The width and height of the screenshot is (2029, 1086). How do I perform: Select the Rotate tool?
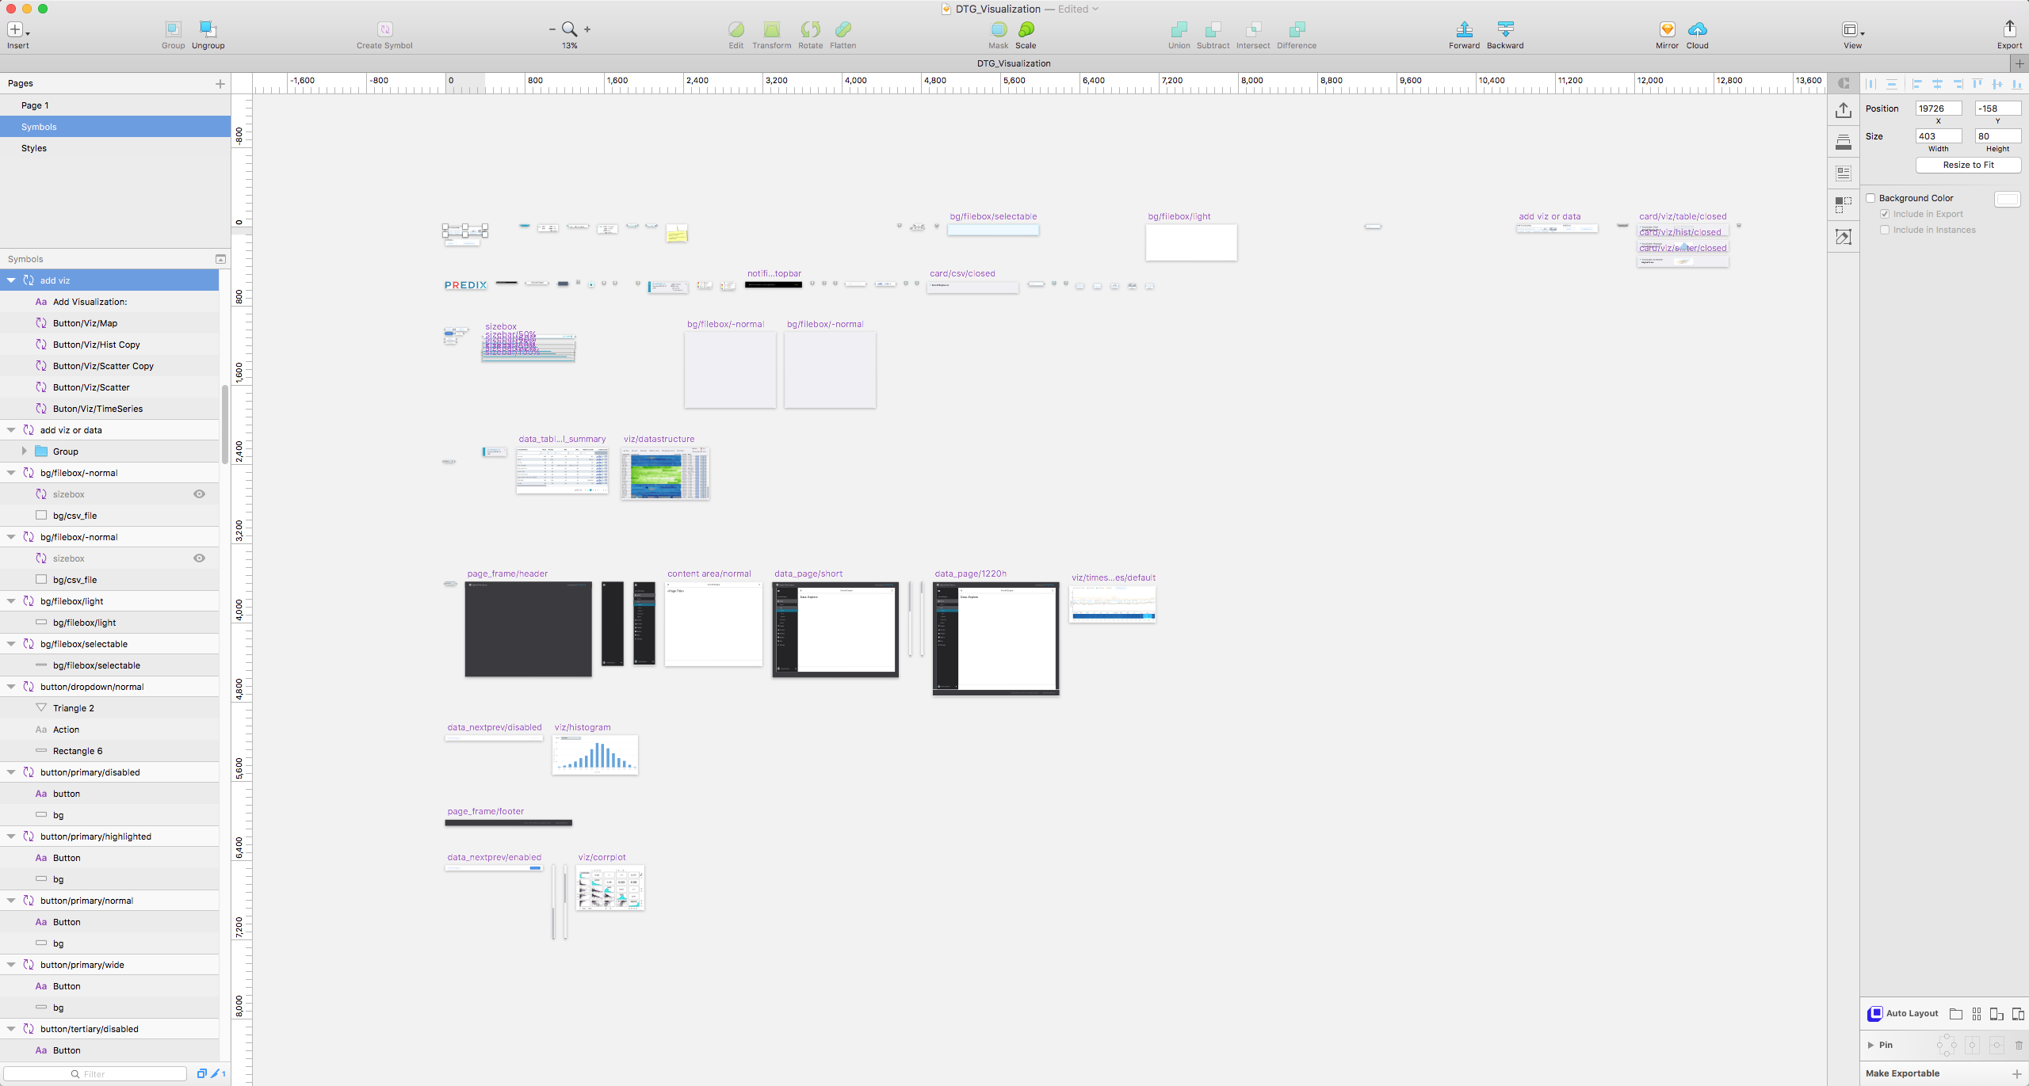[810, 29]
